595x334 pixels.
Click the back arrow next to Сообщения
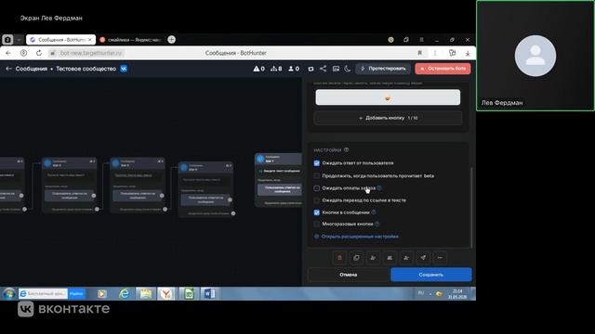8,69
